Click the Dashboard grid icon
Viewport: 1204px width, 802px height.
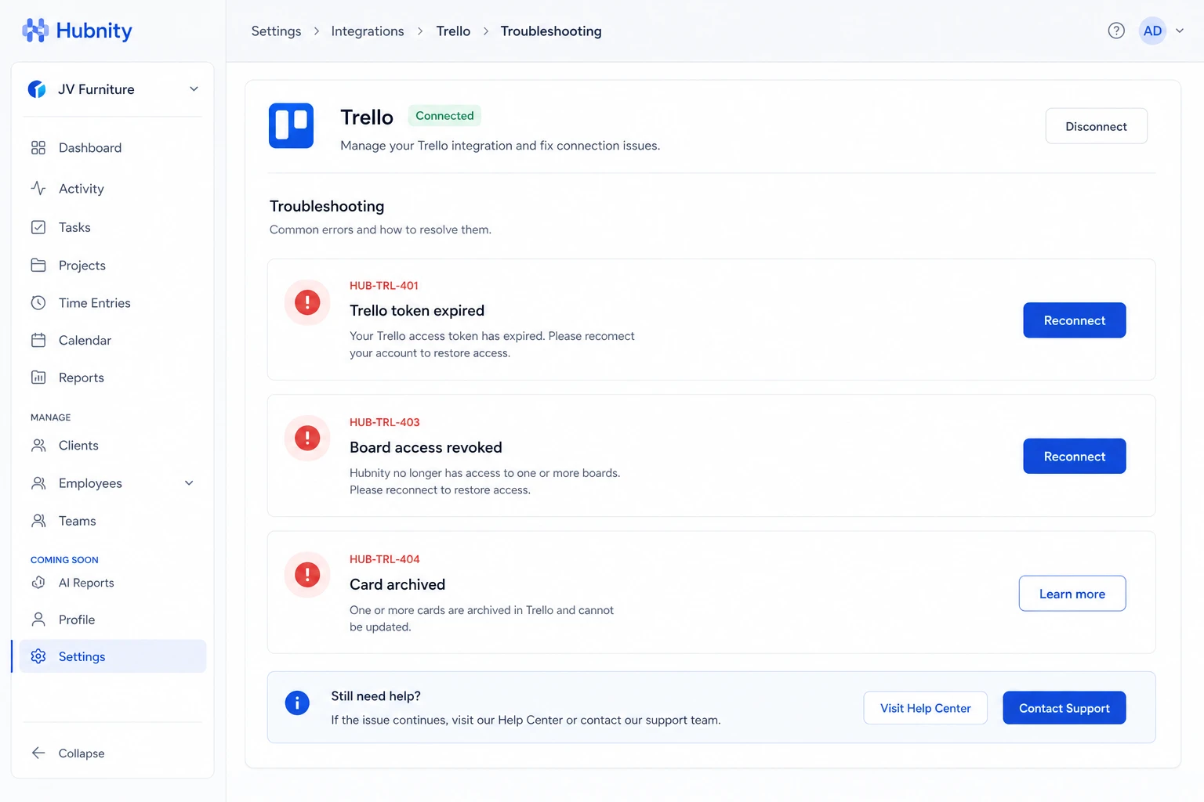[38, 148]
